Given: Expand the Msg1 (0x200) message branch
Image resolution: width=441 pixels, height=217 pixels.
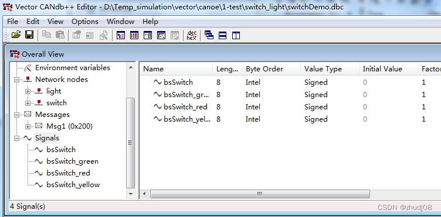Looking at the screenshot, I should coord(28,126).
